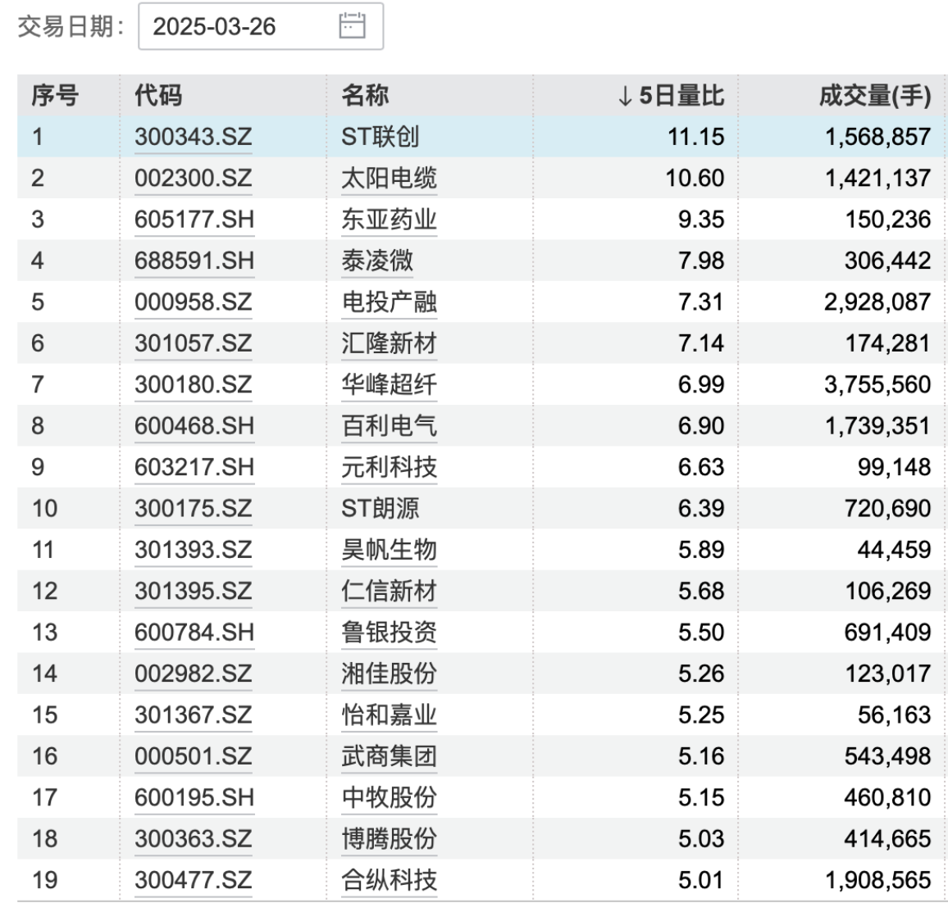Open stock name 东亚药业
Screen dimensions: 948x903
pos(389,220)
